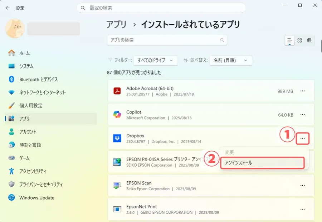Screen dimensions: 322x222
Task: Open アクセシビリティ settings
Action: (x=51, y=171)
